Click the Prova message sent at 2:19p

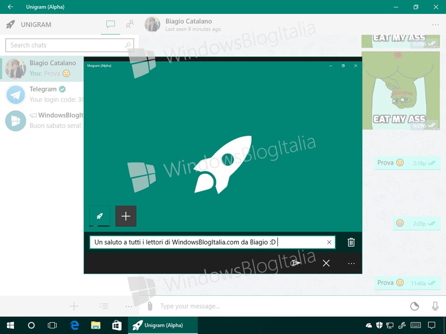pyautogui.click(x=407, y=163)
